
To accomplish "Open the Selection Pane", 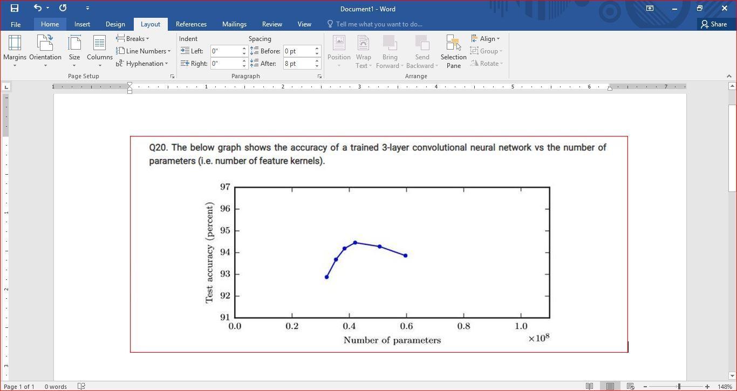I will pos(453,51).
